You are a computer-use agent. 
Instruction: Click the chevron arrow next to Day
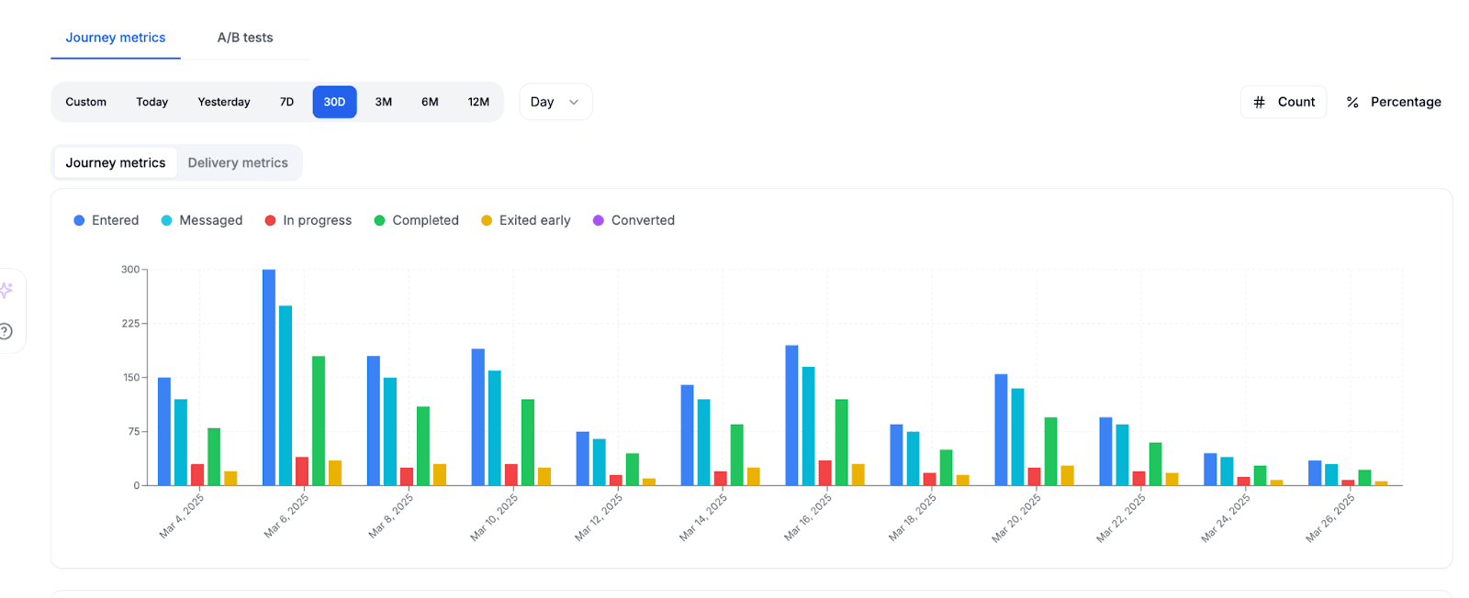coord(574,102)
